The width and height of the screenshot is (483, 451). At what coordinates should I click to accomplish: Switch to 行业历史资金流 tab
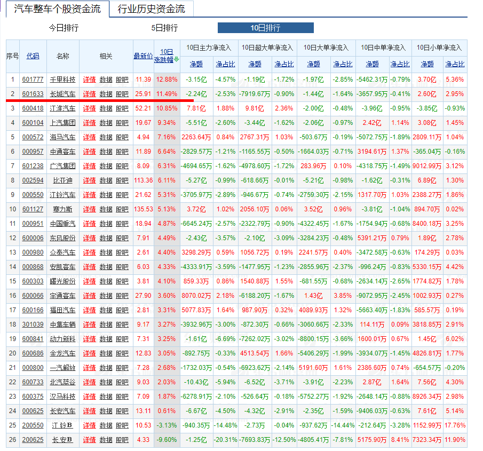point(151,9)
